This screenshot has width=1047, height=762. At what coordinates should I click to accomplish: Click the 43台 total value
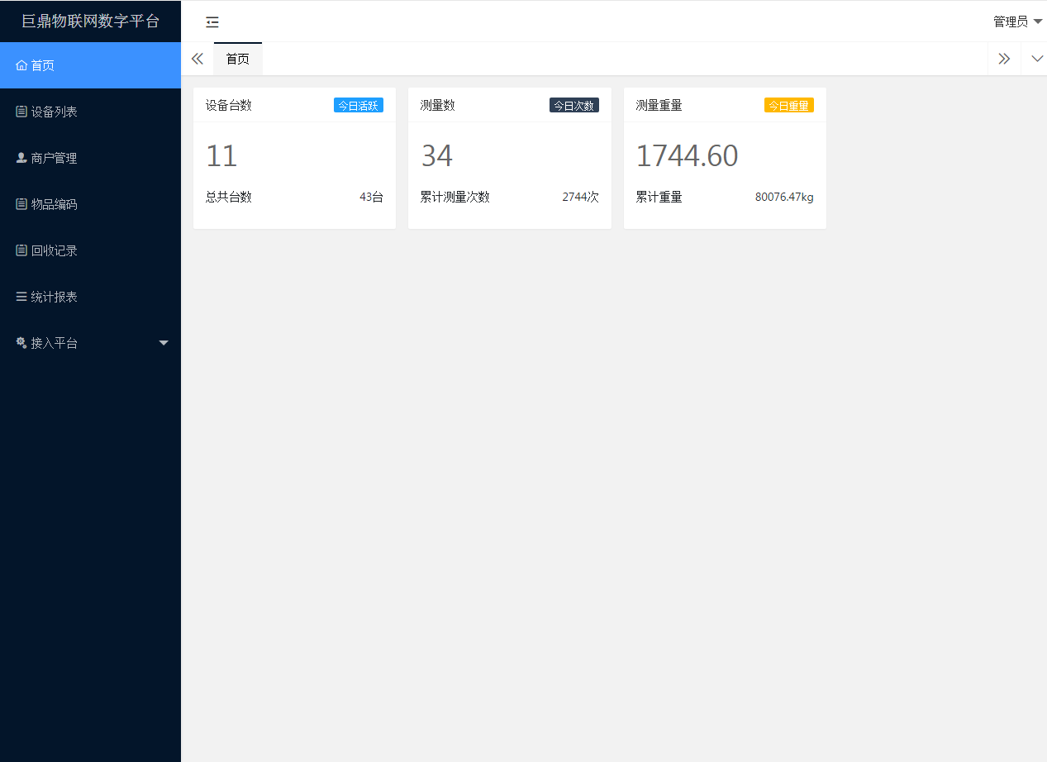(x=372, y=197)
